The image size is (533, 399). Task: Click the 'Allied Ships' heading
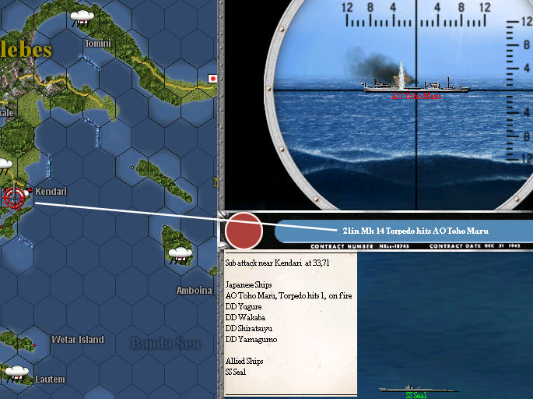[x=244, y=362]
